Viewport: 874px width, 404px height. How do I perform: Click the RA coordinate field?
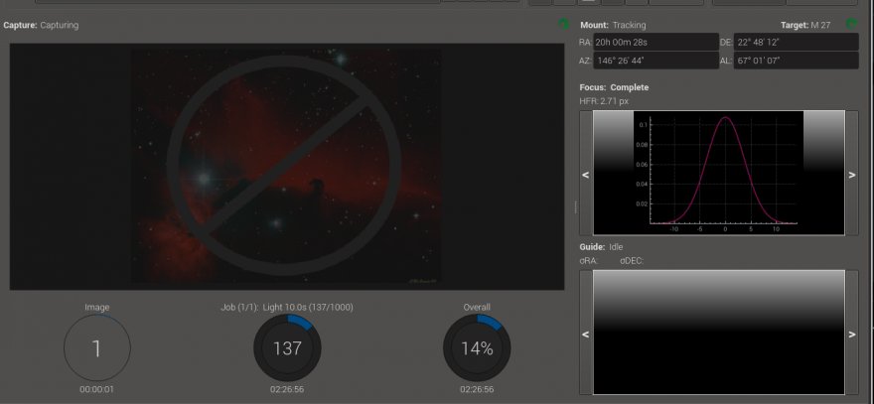(655, 43)
